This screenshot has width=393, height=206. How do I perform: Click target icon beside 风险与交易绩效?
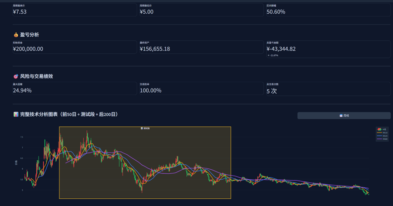pos(16,76)
